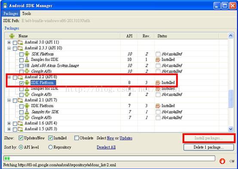
Task: Check the Android 2.2 (API 8) group checkbox
Action: click(15, 77)
